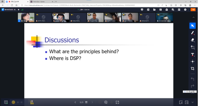Click the orange end class button

point(193,10)
